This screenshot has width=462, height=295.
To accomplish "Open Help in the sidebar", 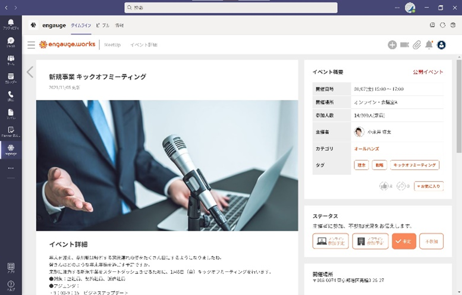I will pyautogui.click(x=11, y=286).
